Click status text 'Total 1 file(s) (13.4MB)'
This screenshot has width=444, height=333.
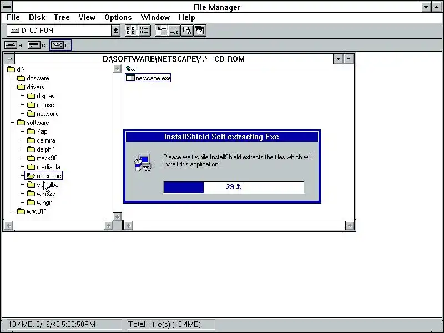point(164,324)
